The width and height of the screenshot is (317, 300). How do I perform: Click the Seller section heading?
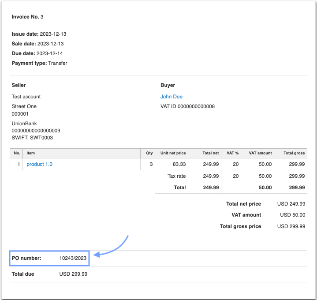[19, 85]
